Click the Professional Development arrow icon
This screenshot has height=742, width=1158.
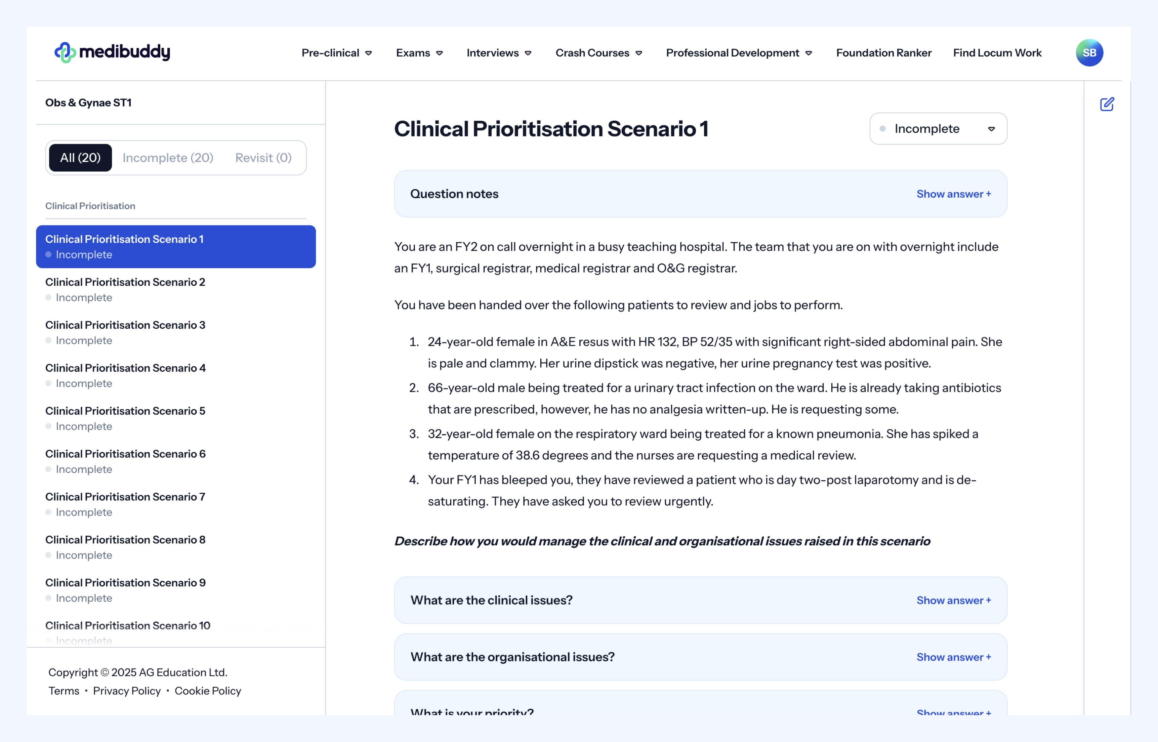click(809, 53)
